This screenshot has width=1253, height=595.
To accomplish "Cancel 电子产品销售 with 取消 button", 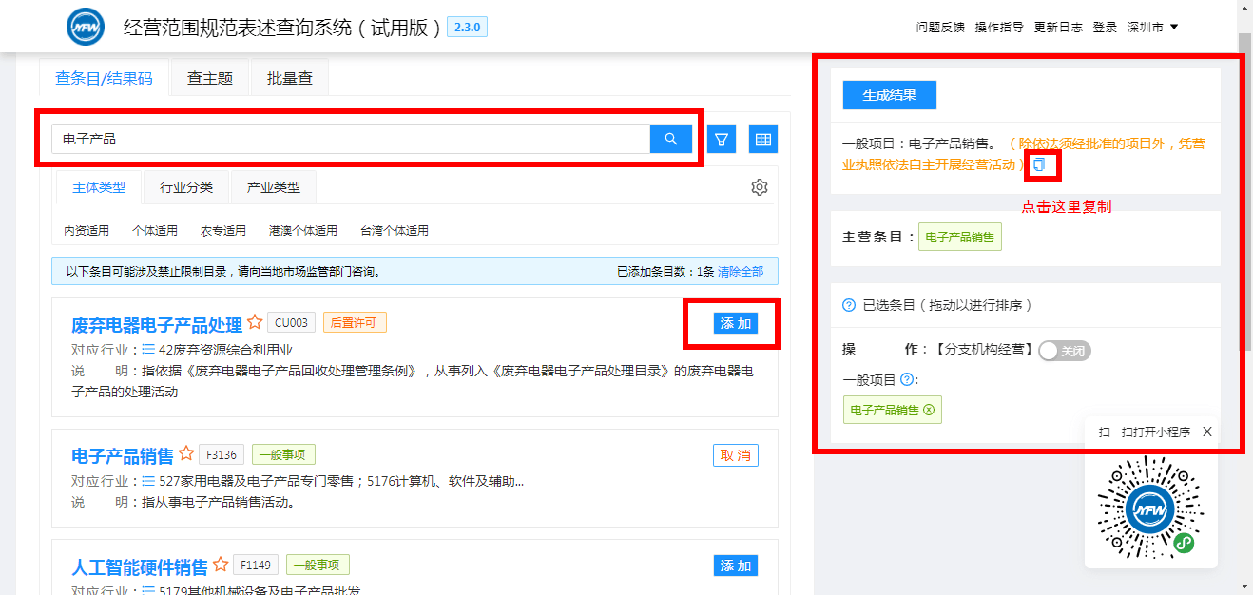I will [735, 455].
